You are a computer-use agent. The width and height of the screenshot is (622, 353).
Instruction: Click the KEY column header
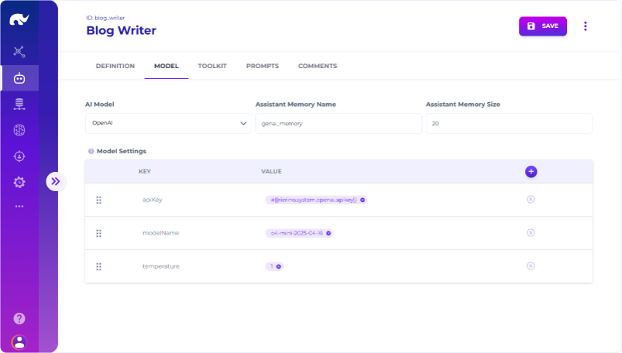(x=144, y=171)
